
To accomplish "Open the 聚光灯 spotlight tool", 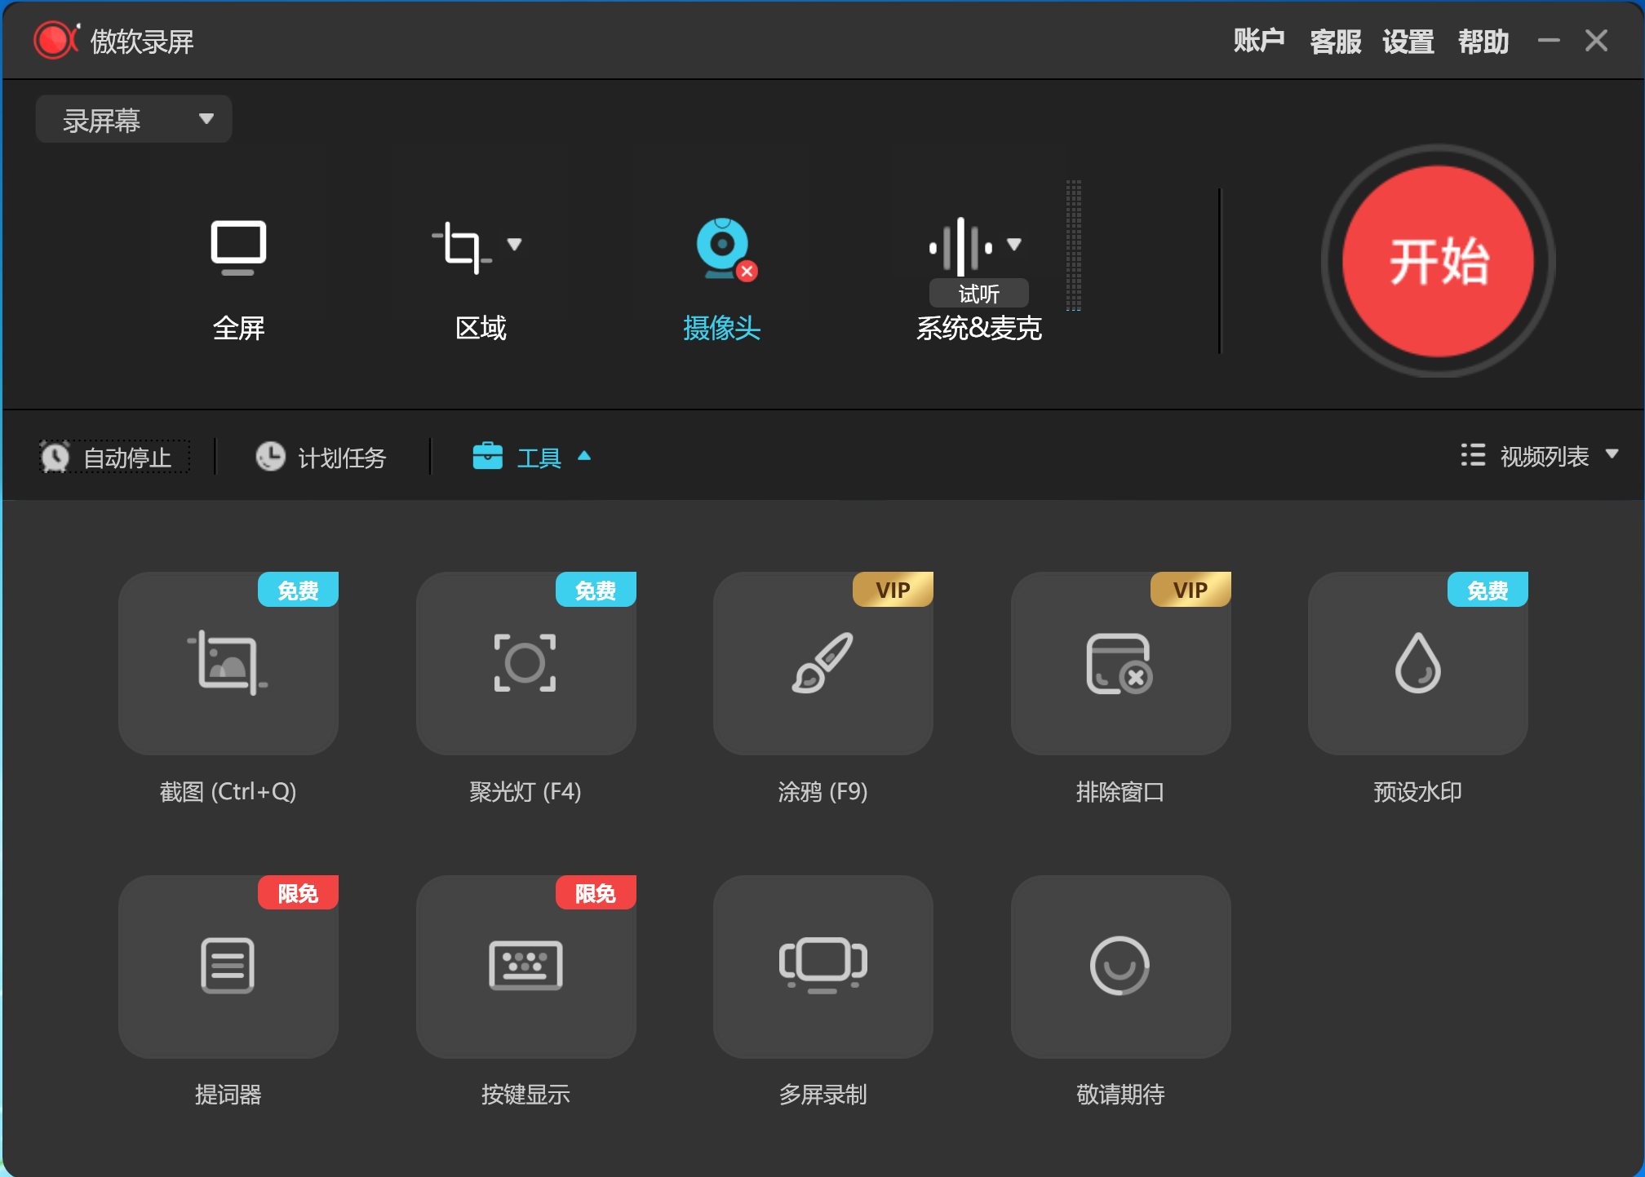I will click(525, 663).
